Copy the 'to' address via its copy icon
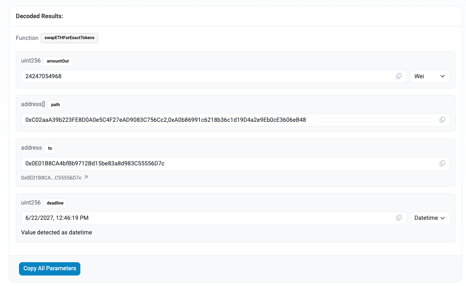The image size is (466, 286). (x=442, y=163)
